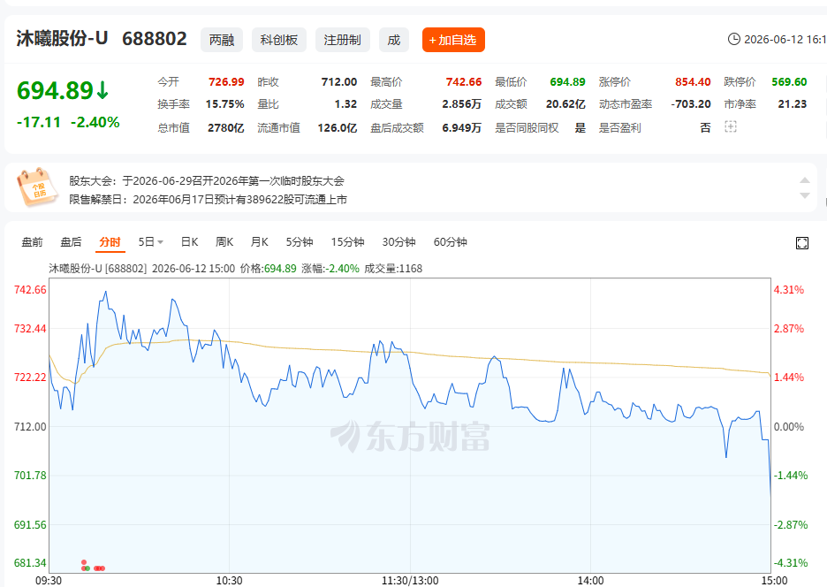Click 成交量 value 2.856万
The width and height of the screenshot is (827, 587).
pos(461,104)
